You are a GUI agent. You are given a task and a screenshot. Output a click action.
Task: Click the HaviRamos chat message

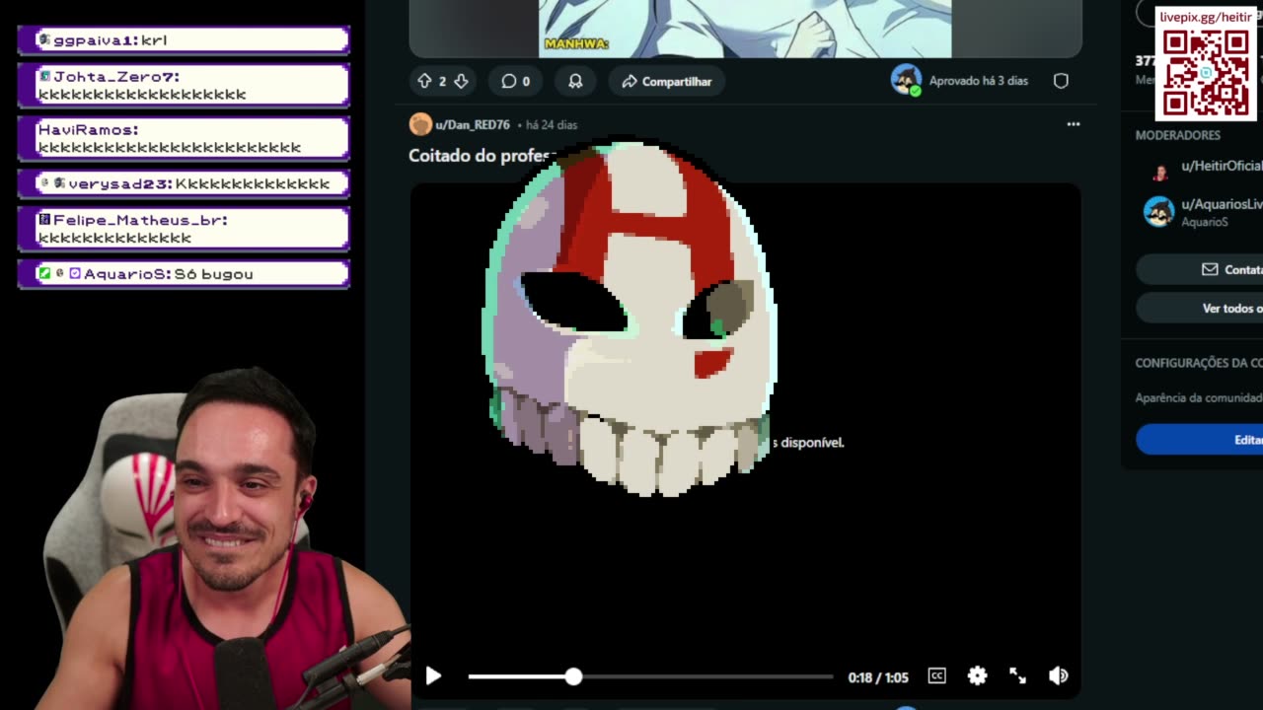tap(184, 138)
